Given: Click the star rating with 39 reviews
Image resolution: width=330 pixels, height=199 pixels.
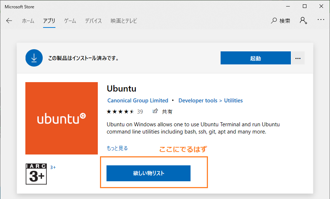Looking at the screenshot, I should [125, 111].
